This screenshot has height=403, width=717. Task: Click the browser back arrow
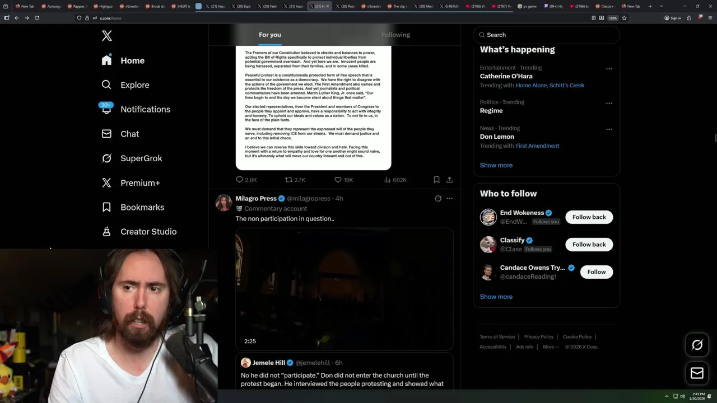[x=17, y=18]
